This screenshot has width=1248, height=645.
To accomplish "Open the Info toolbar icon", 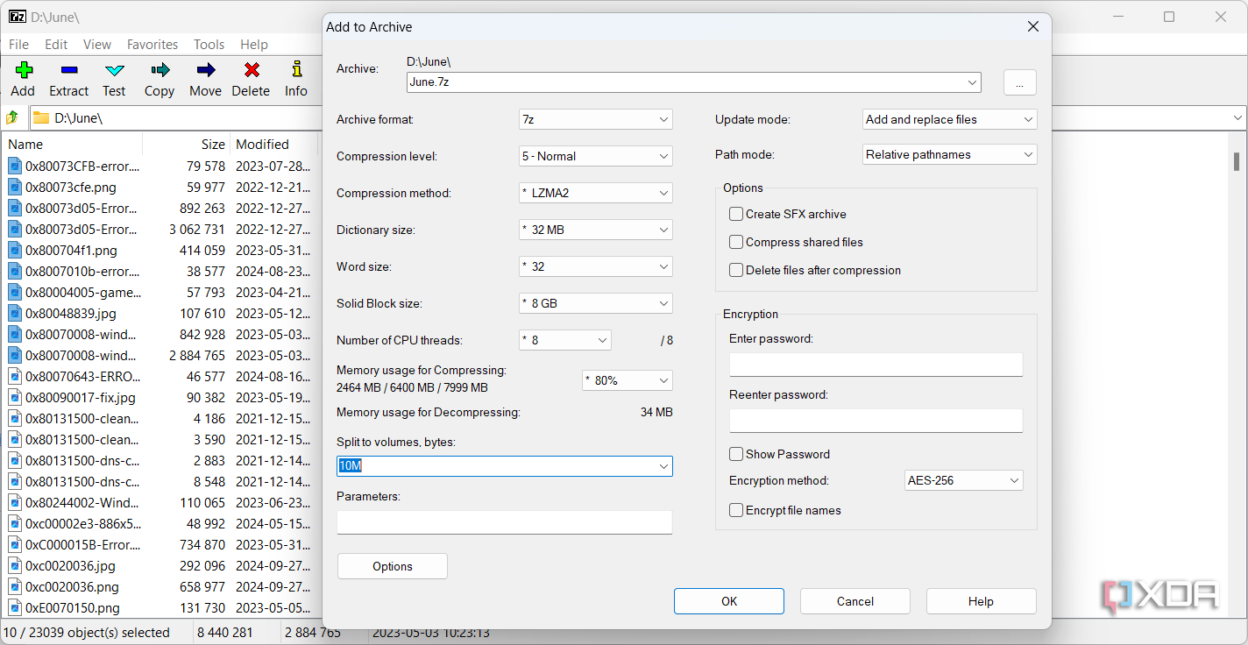I will click(x=296, y=80).
